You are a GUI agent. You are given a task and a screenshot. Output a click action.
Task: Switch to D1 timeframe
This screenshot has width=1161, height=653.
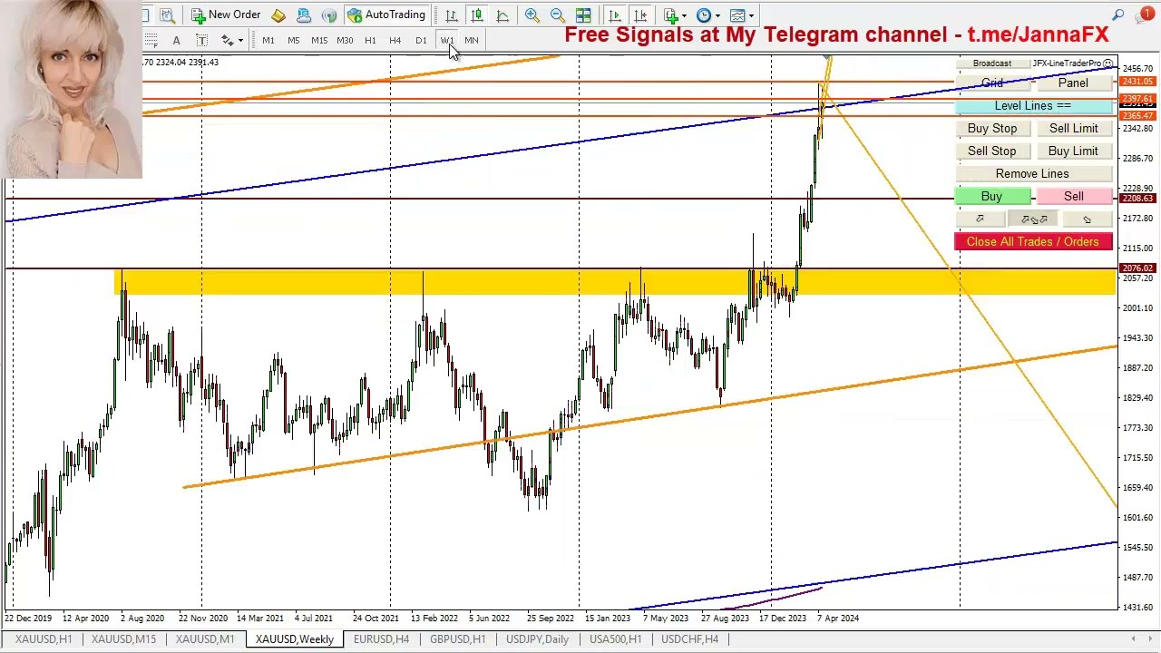420,40
